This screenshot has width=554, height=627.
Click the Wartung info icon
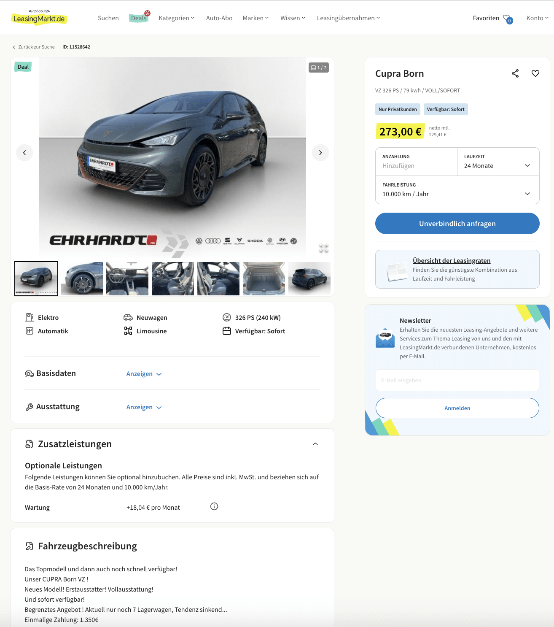coord(214,506)
